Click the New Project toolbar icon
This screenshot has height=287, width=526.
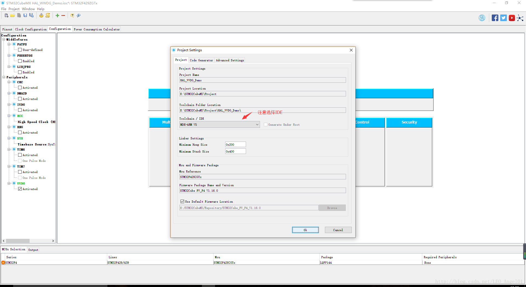7,16
